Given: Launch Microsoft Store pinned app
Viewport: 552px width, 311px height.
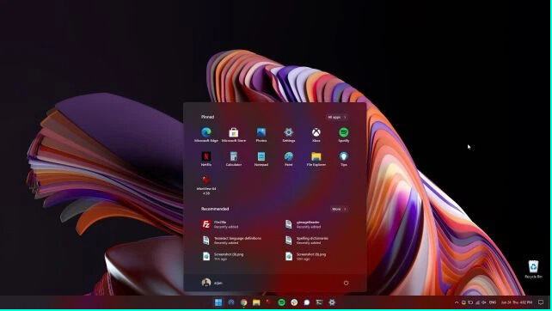Looking at the screenshot, I should (233, 135).
